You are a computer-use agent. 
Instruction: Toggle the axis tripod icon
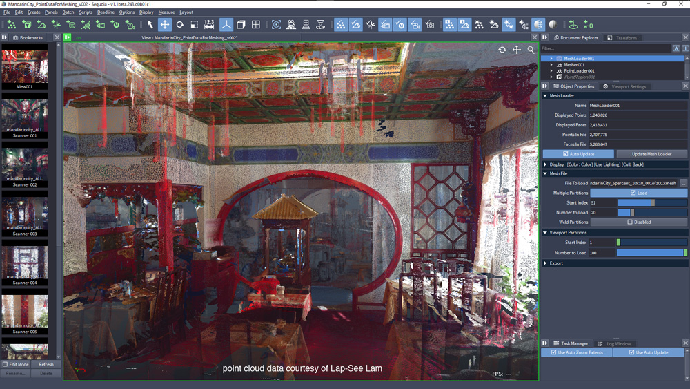click(226, 25)
